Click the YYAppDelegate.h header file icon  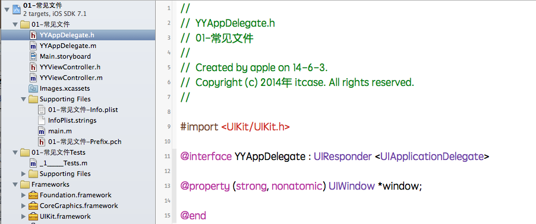(33, 35)
